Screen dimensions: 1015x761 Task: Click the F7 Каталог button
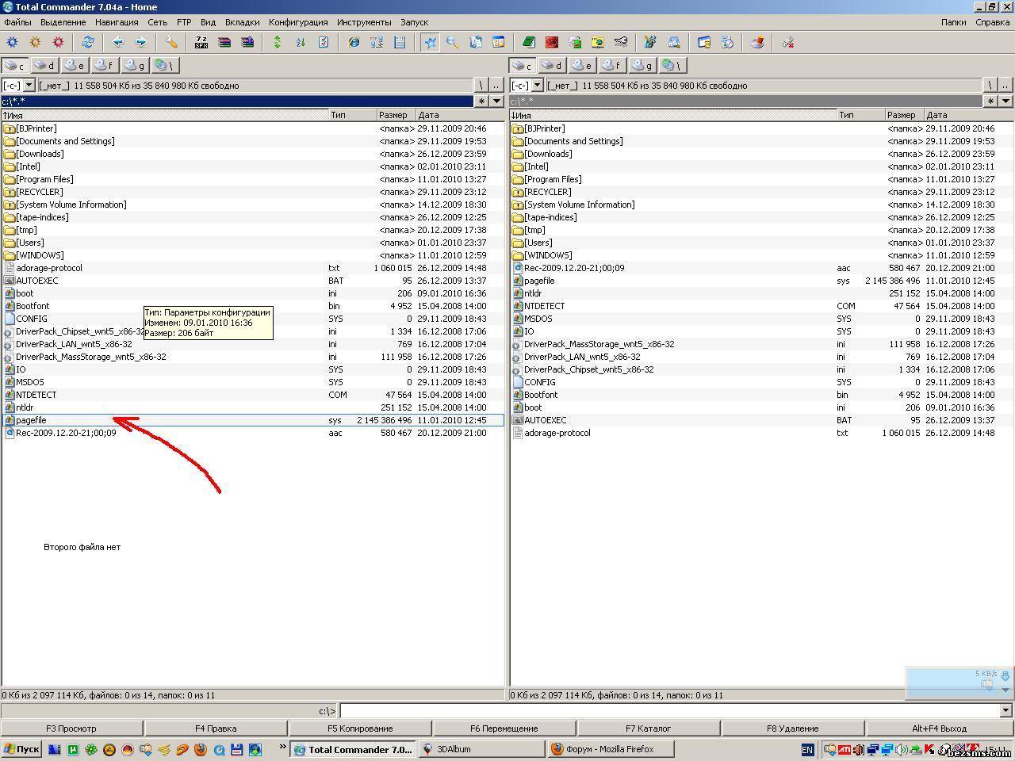649,728
